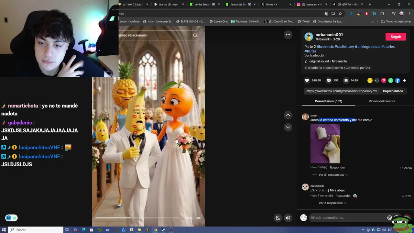
Task: Open mrbananin001 profile name
Action: pos(329,35)
